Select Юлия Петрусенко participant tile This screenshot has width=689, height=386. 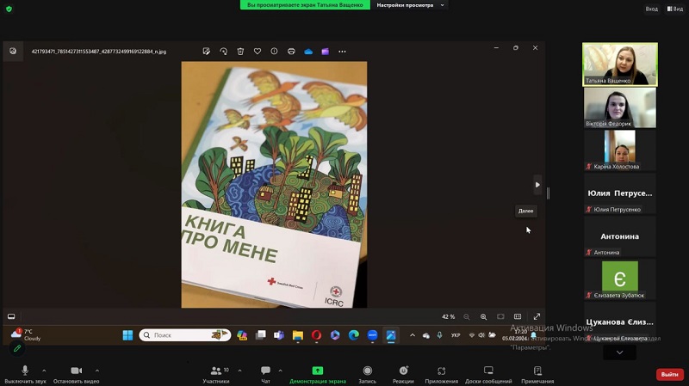[620, 193]
